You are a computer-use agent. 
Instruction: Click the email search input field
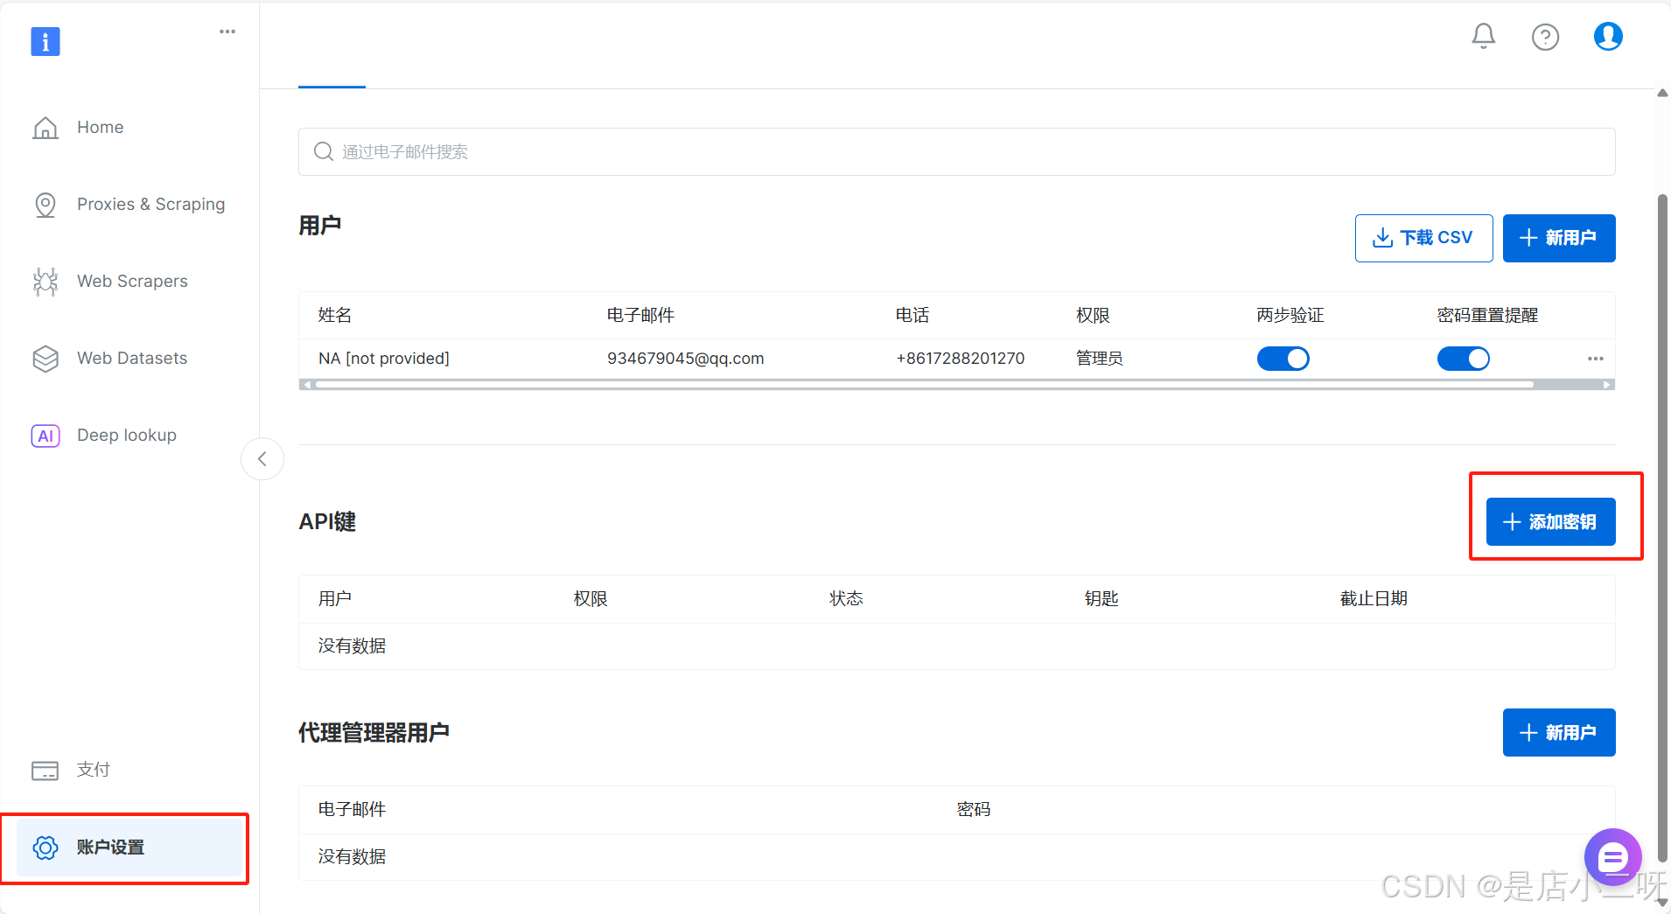956,152
